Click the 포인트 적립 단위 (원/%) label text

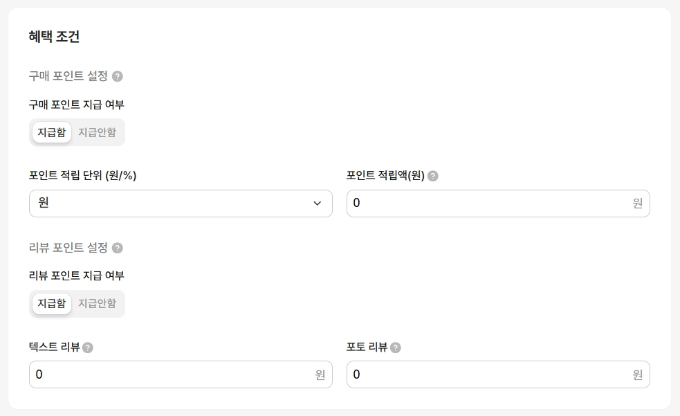(x=82, y=176)
